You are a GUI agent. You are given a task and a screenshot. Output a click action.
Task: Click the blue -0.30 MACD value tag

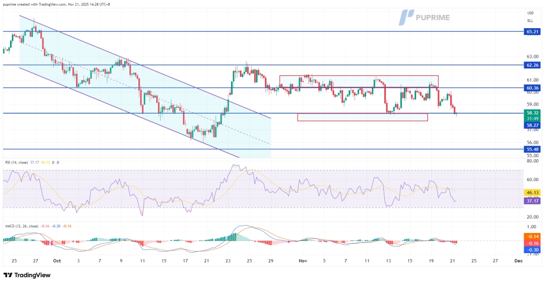[x=532, y=249]
